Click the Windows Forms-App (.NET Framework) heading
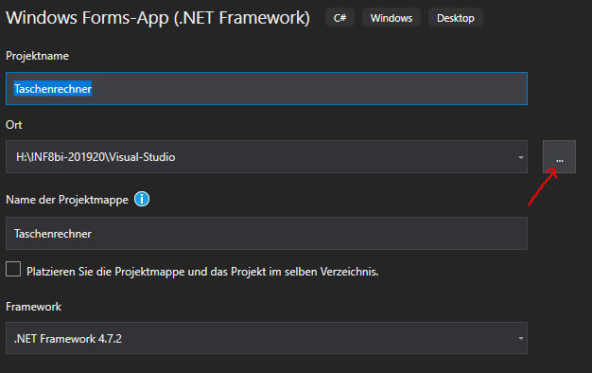This screenshot has height=373, width=592. [x=158, y=17]
